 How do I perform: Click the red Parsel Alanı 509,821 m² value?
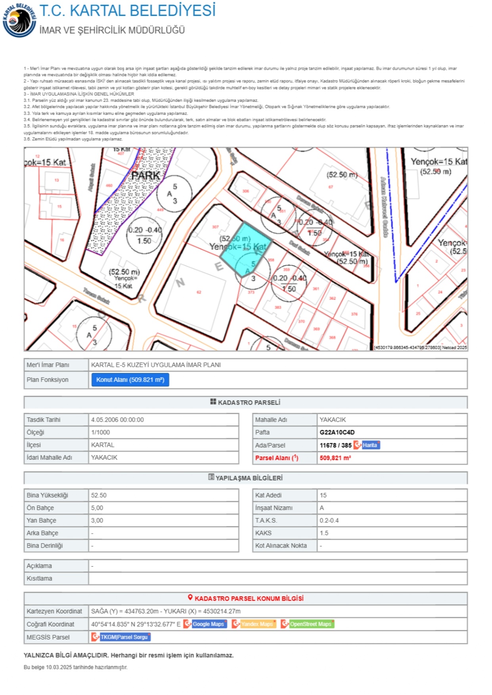(335, 458)
